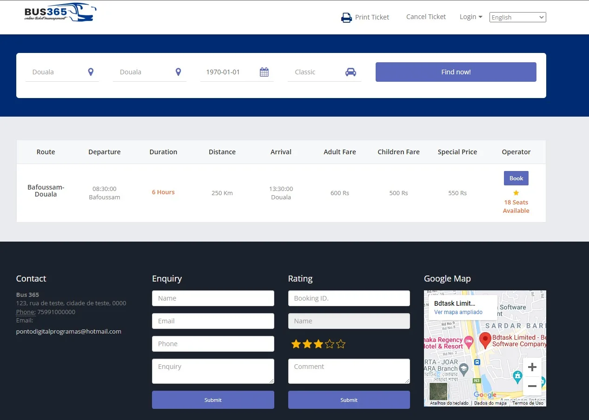This screenshot has width=589, height=420.
Task: Click 18 Seats Available text
Action: pos(516,207)
